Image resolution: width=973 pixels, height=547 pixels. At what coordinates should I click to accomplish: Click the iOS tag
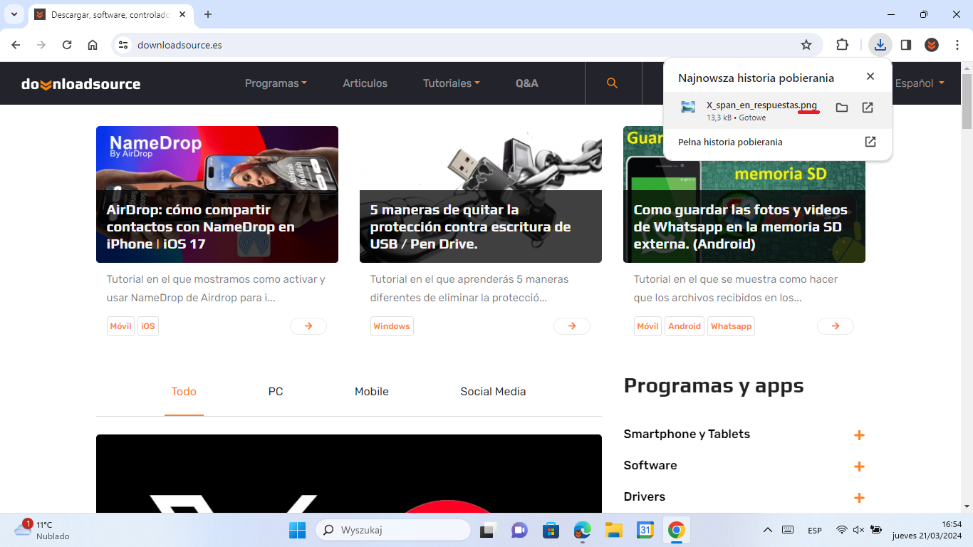click(x=147, y=326)
